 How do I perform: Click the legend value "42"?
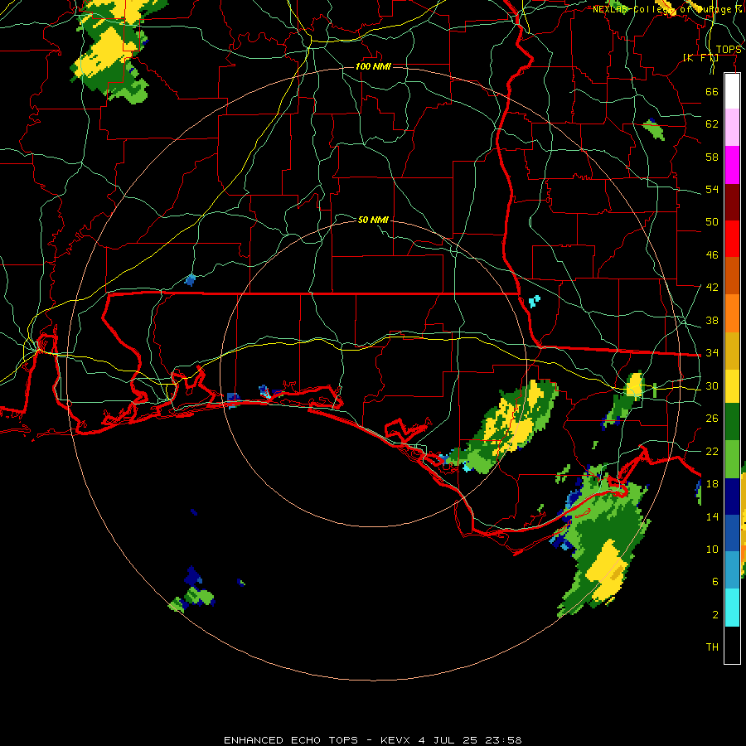(x=712, y=288)
